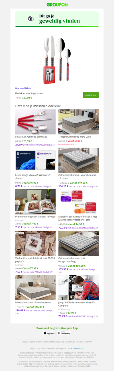Screen dimensions: 114x371
Task: Open the red AZB cutlery set thumbnail
Action: pos(35,122)
